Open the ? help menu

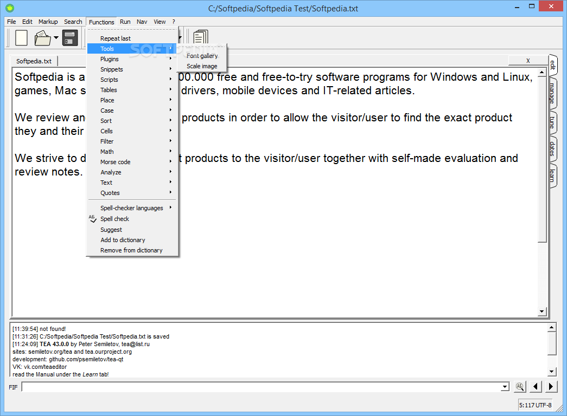pos(174,22)
